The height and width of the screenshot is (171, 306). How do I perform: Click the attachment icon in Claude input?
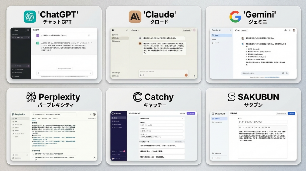(141, 75)
